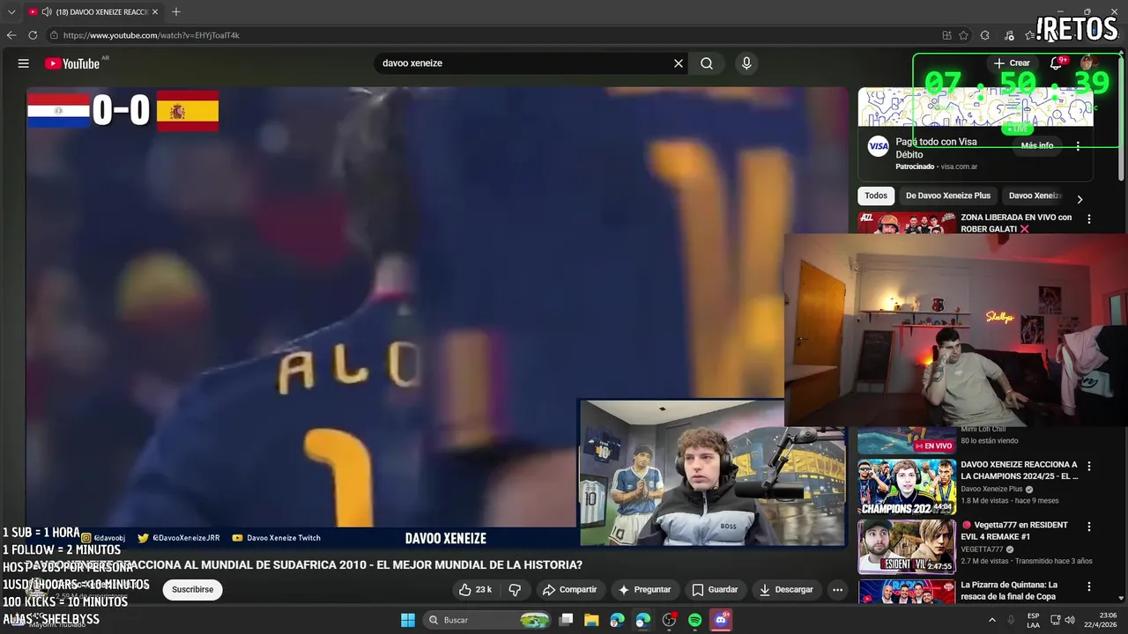Show hidden system tray icons
Viewport: 1128px width, 634px height.
click(x=992, y=620)
